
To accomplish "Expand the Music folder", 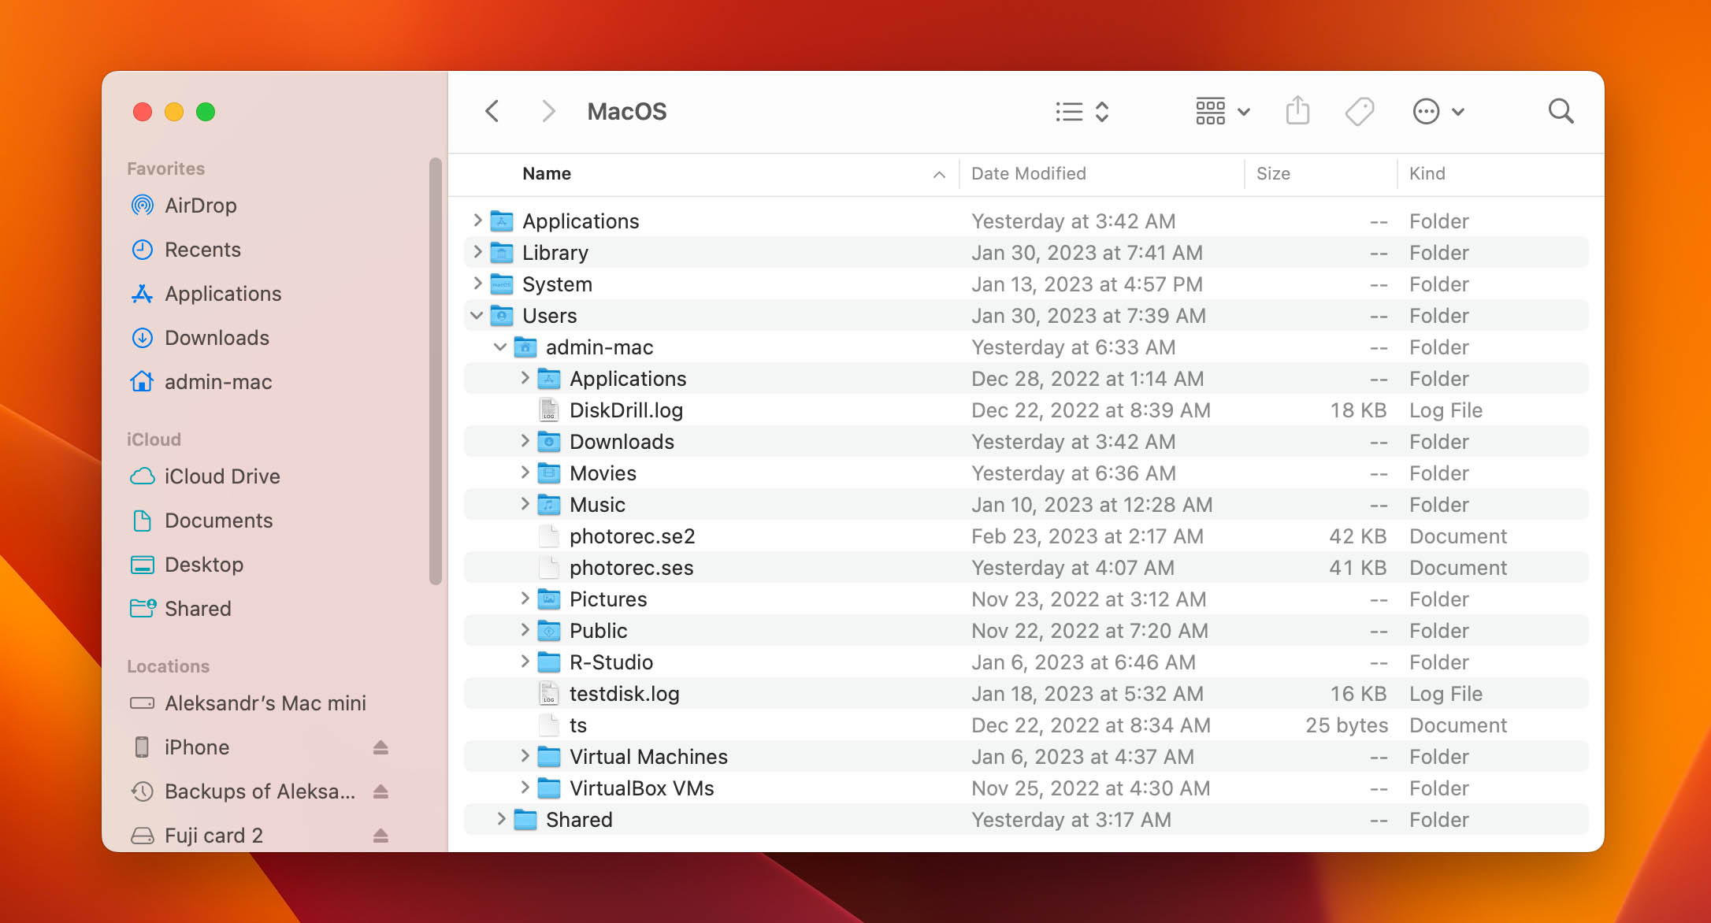I will pos(525,504).
